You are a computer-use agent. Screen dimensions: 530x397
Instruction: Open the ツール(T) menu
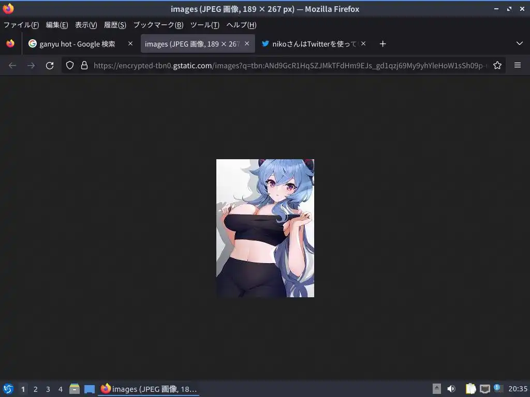tap(205, 25)
